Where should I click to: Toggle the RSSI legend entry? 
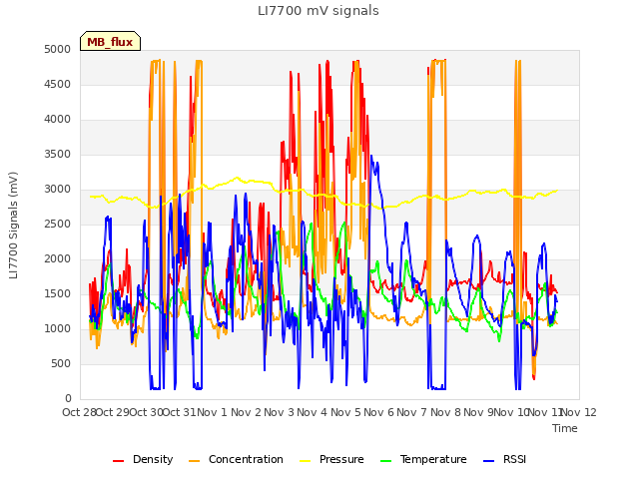coord(504,459)
